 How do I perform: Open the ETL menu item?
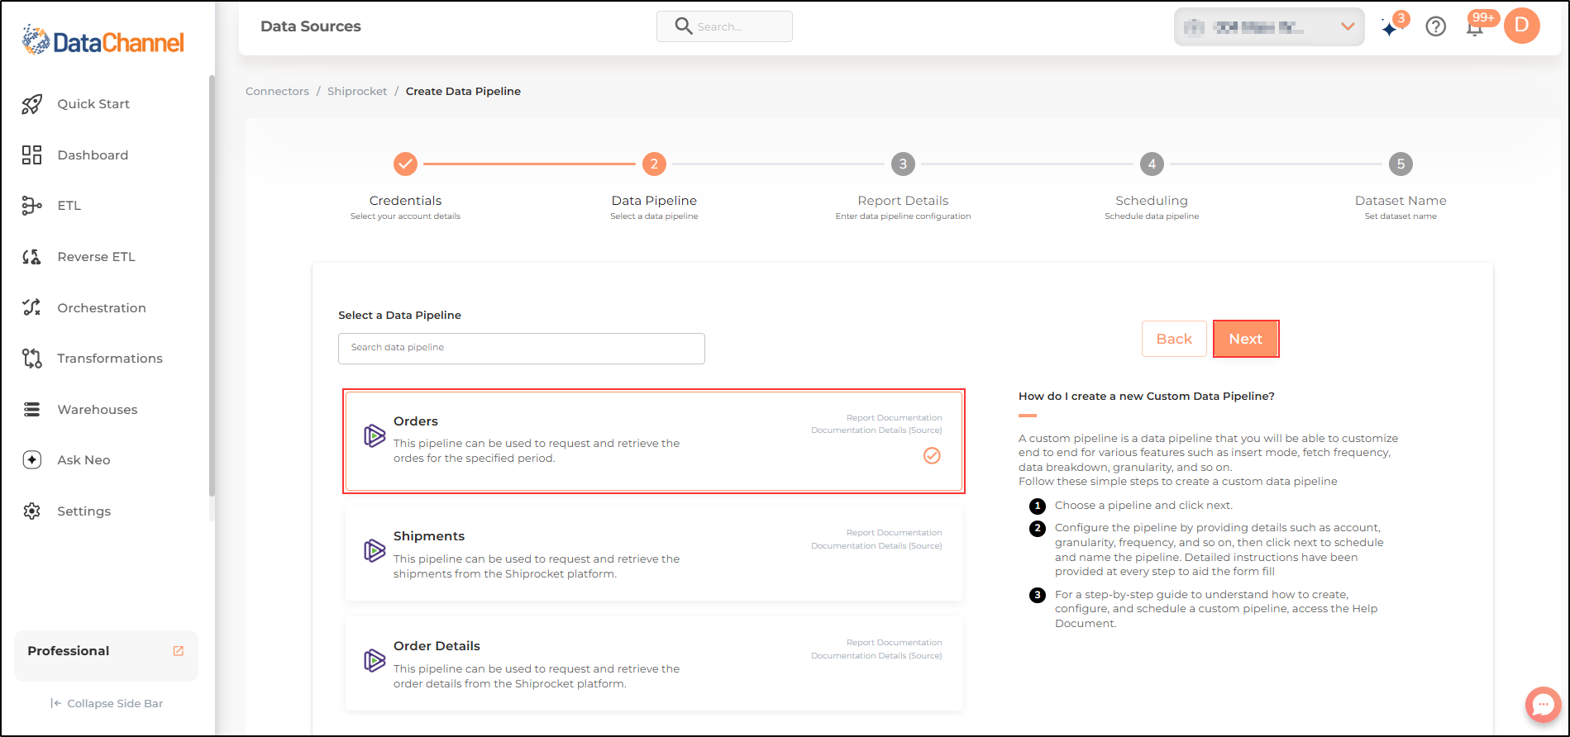click(x=69, y=206)
